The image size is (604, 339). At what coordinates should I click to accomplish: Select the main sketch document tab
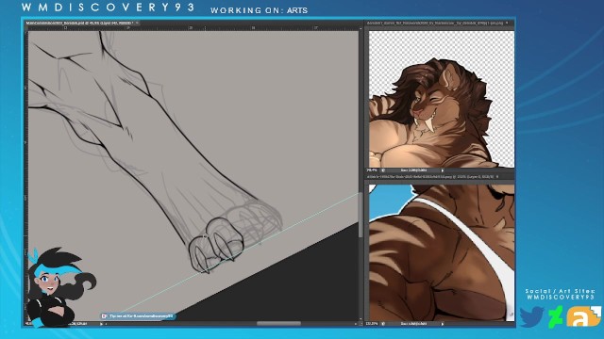point(79,23)
